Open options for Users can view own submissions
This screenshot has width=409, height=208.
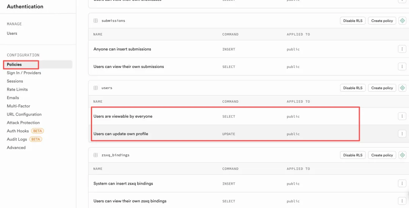[402, 66]
